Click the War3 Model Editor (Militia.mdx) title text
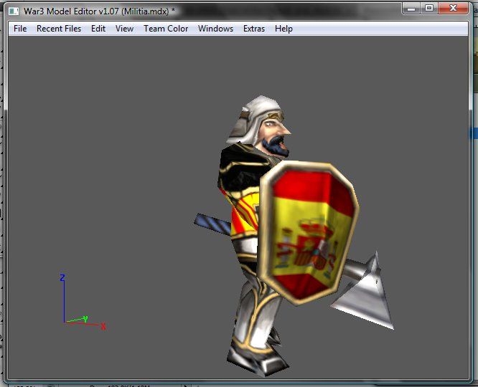 [99, 11]
